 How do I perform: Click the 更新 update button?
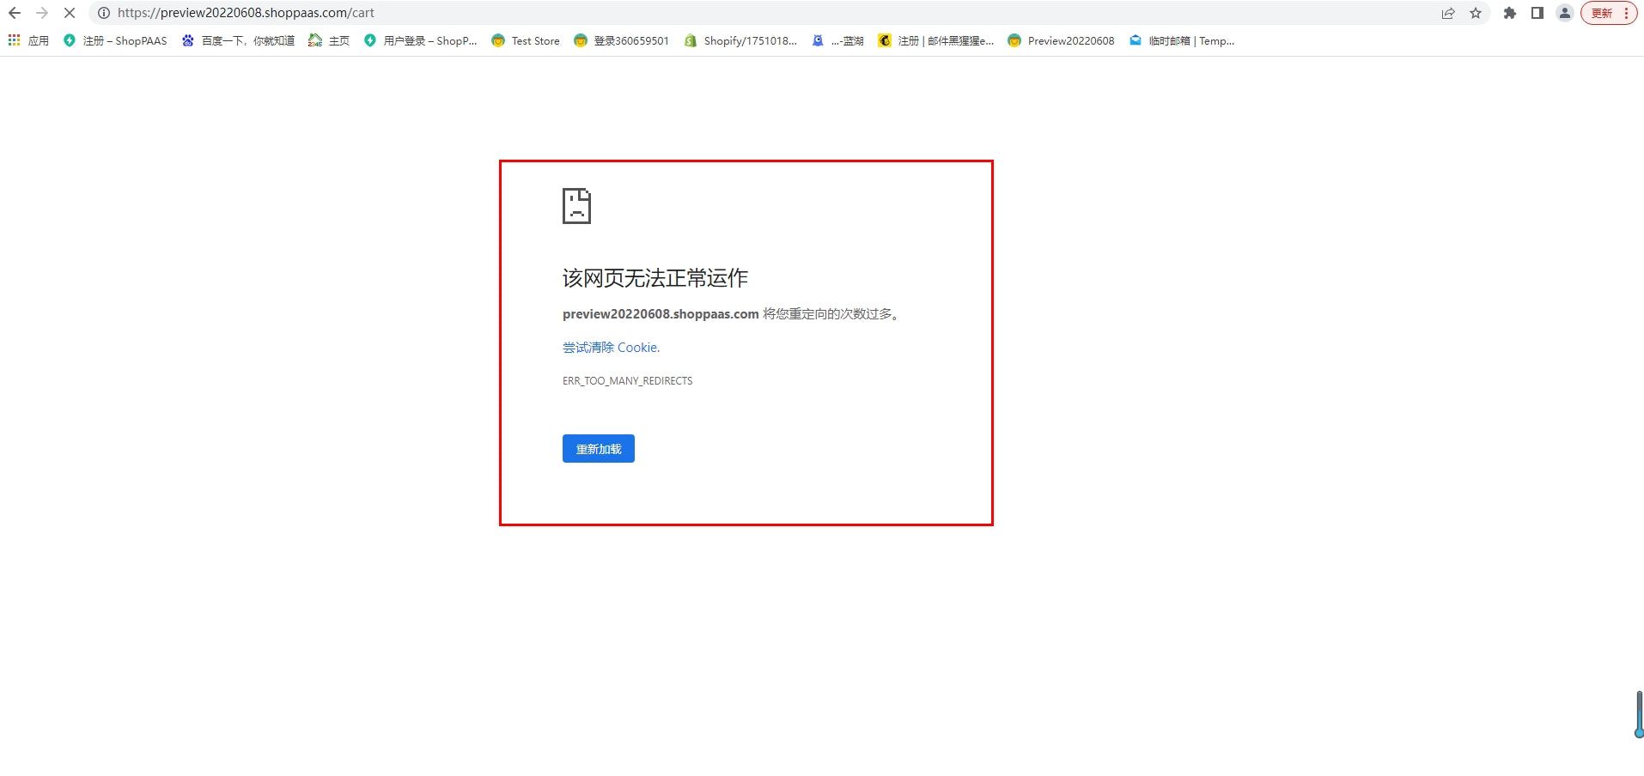(1603, 13)
